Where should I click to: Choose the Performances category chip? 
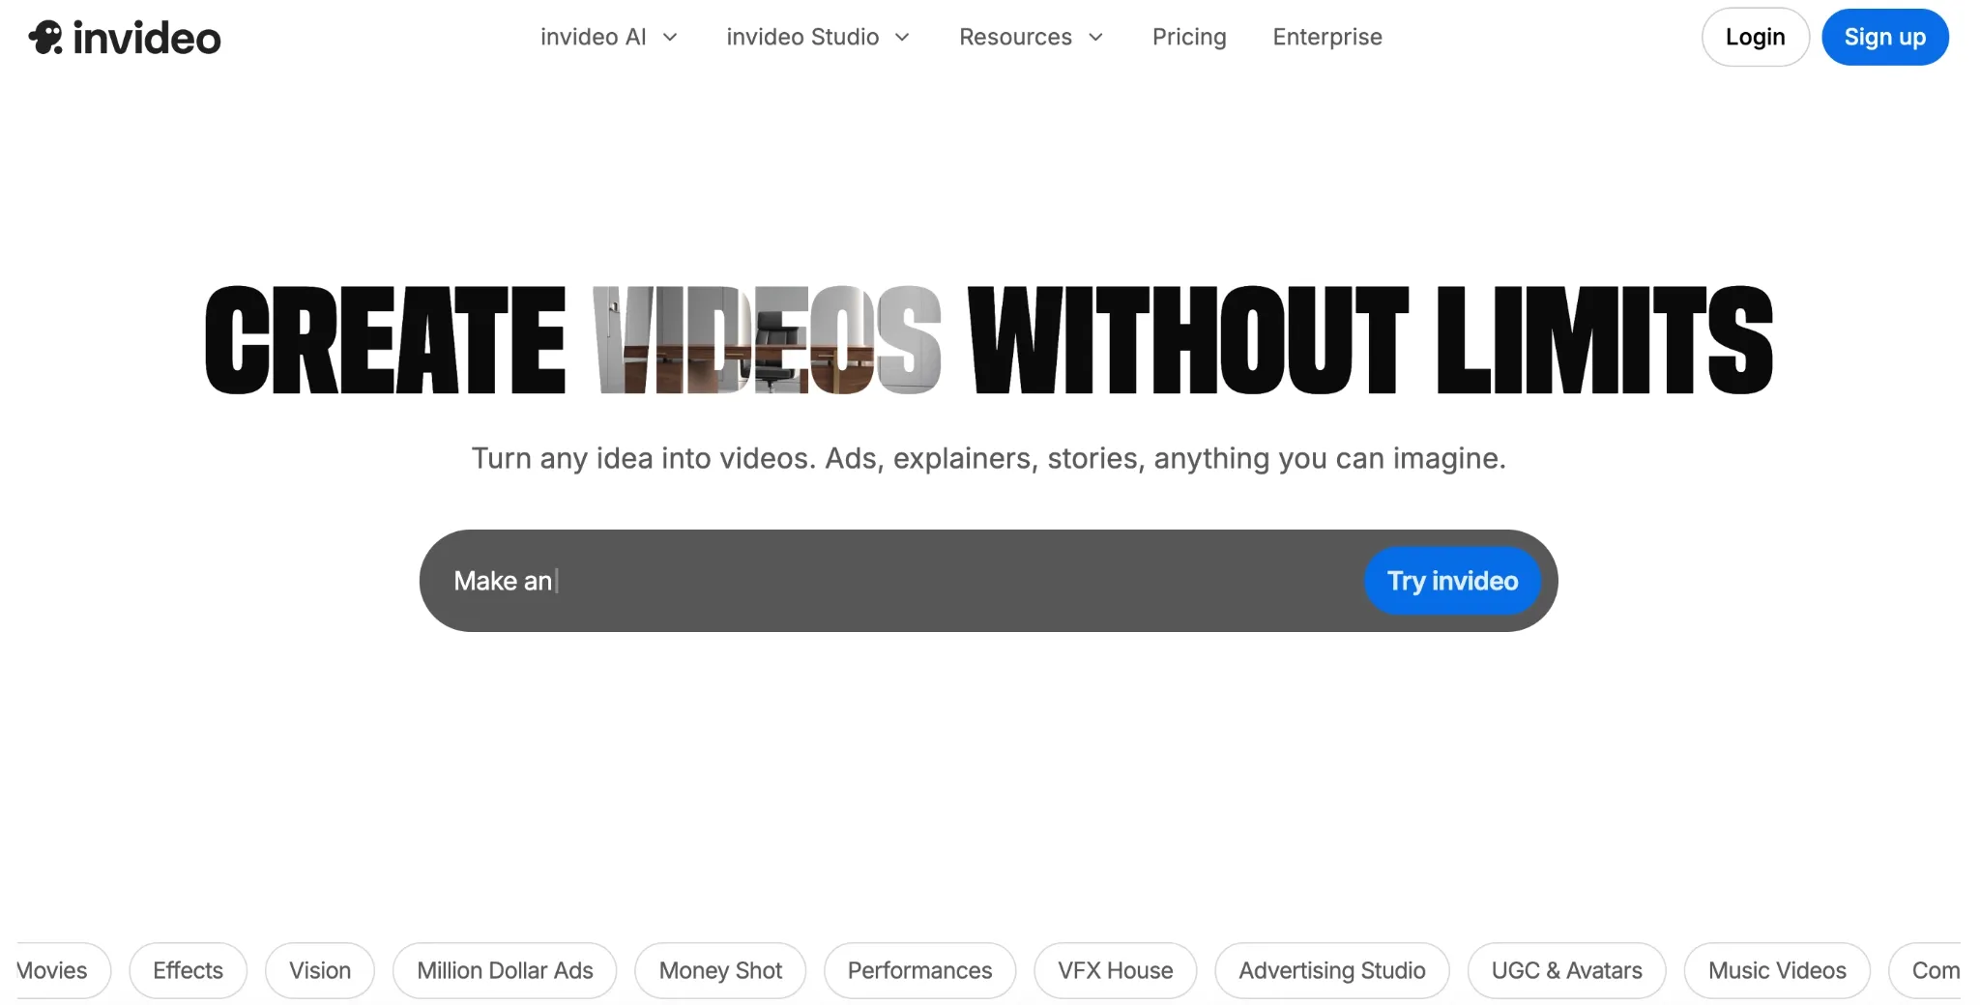click(x=919, y=970)
